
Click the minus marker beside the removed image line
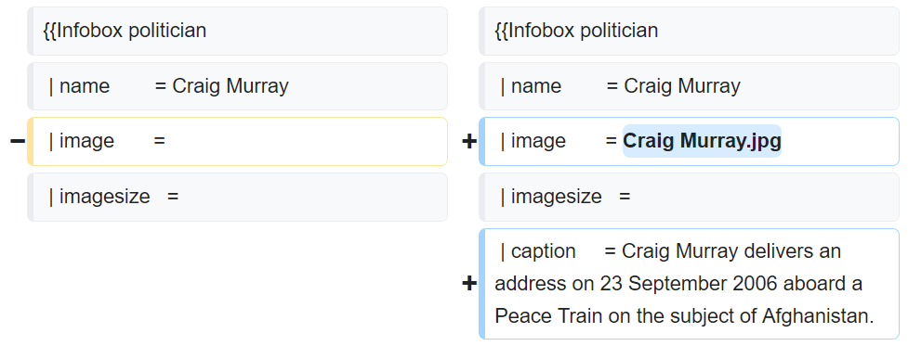tap(18, 142)
